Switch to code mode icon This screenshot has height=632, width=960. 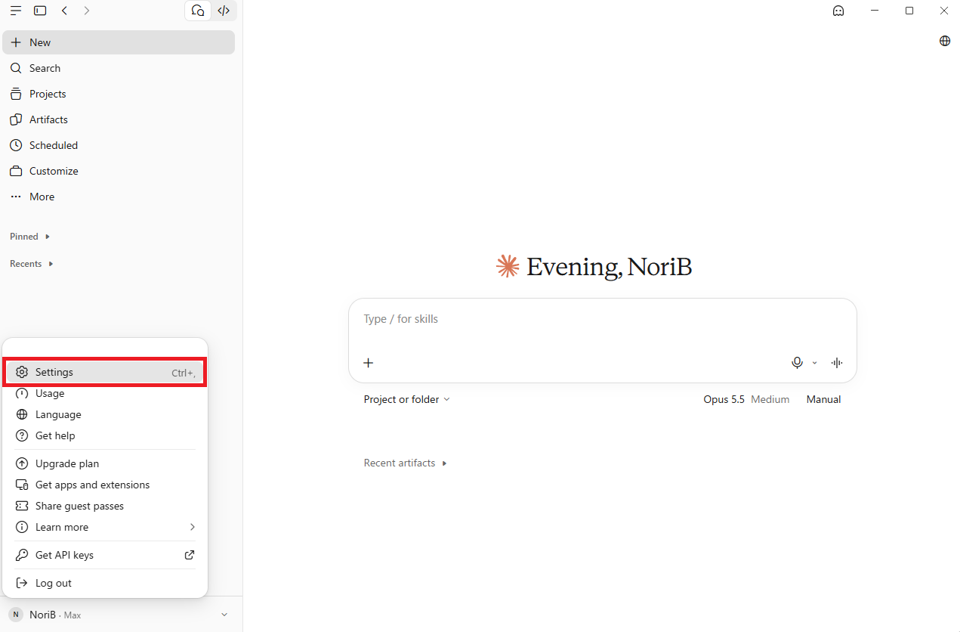click(224, 11)
